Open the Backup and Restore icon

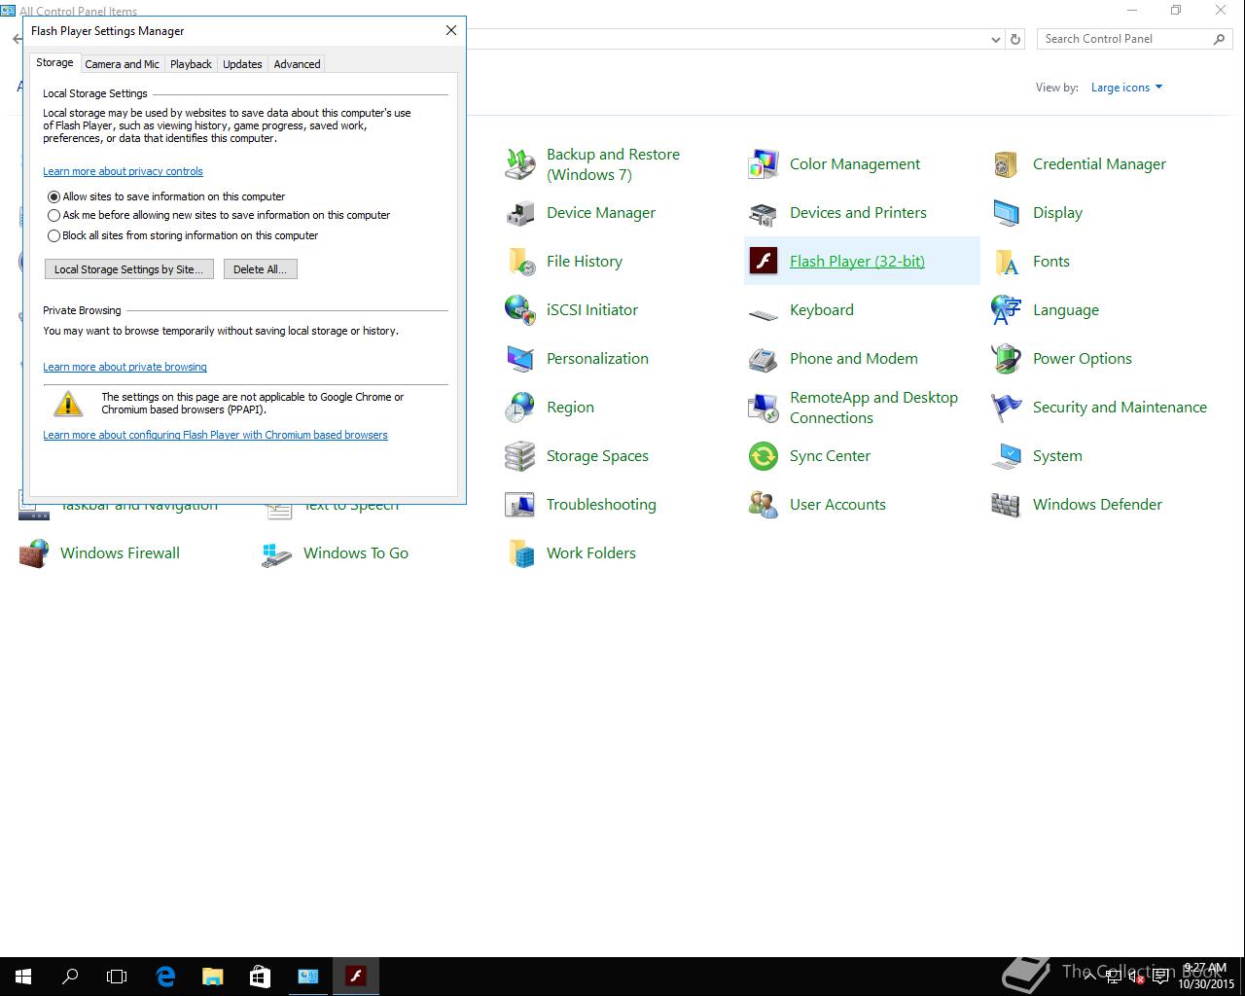pyautogui.click(x=520, y=164)
